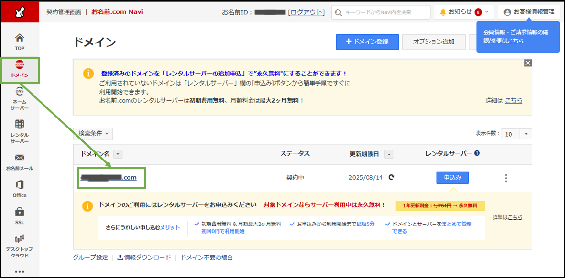The width and height of the screenshot is (565, 278).
Task: Click the partially hidden button next to オプション追加
Action: [472, 42]
